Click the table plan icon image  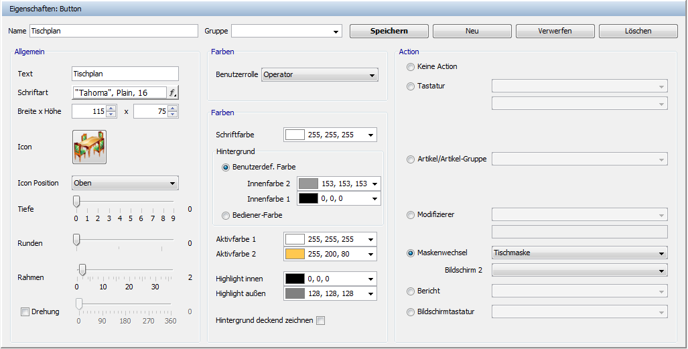89,147
